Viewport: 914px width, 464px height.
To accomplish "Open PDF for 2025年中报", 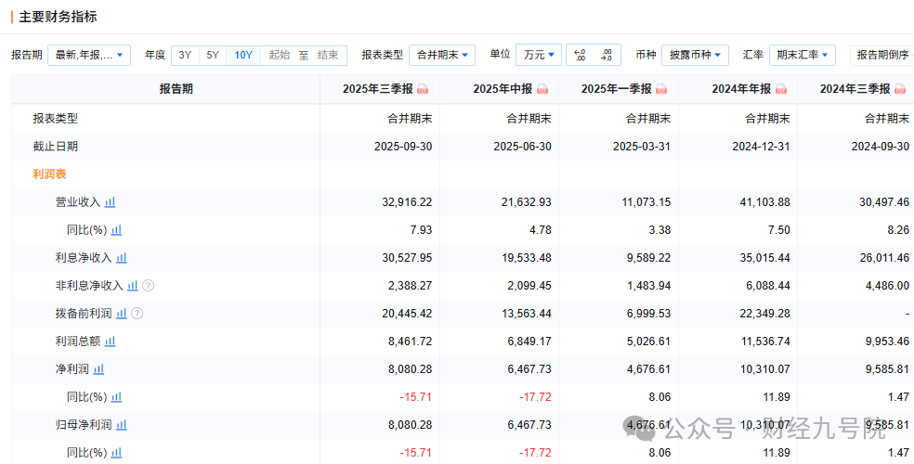I will [x=542, y=89].
